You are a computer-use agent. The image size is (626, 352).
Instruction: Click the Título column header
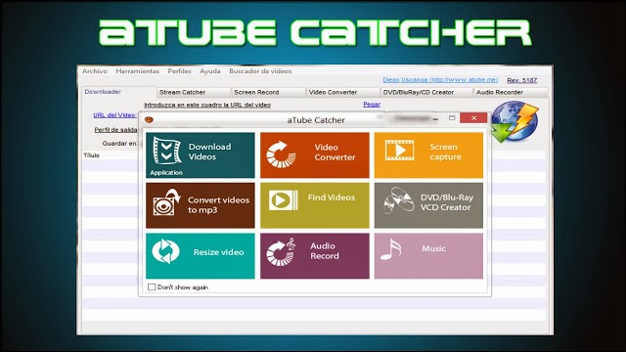(91, 155)
